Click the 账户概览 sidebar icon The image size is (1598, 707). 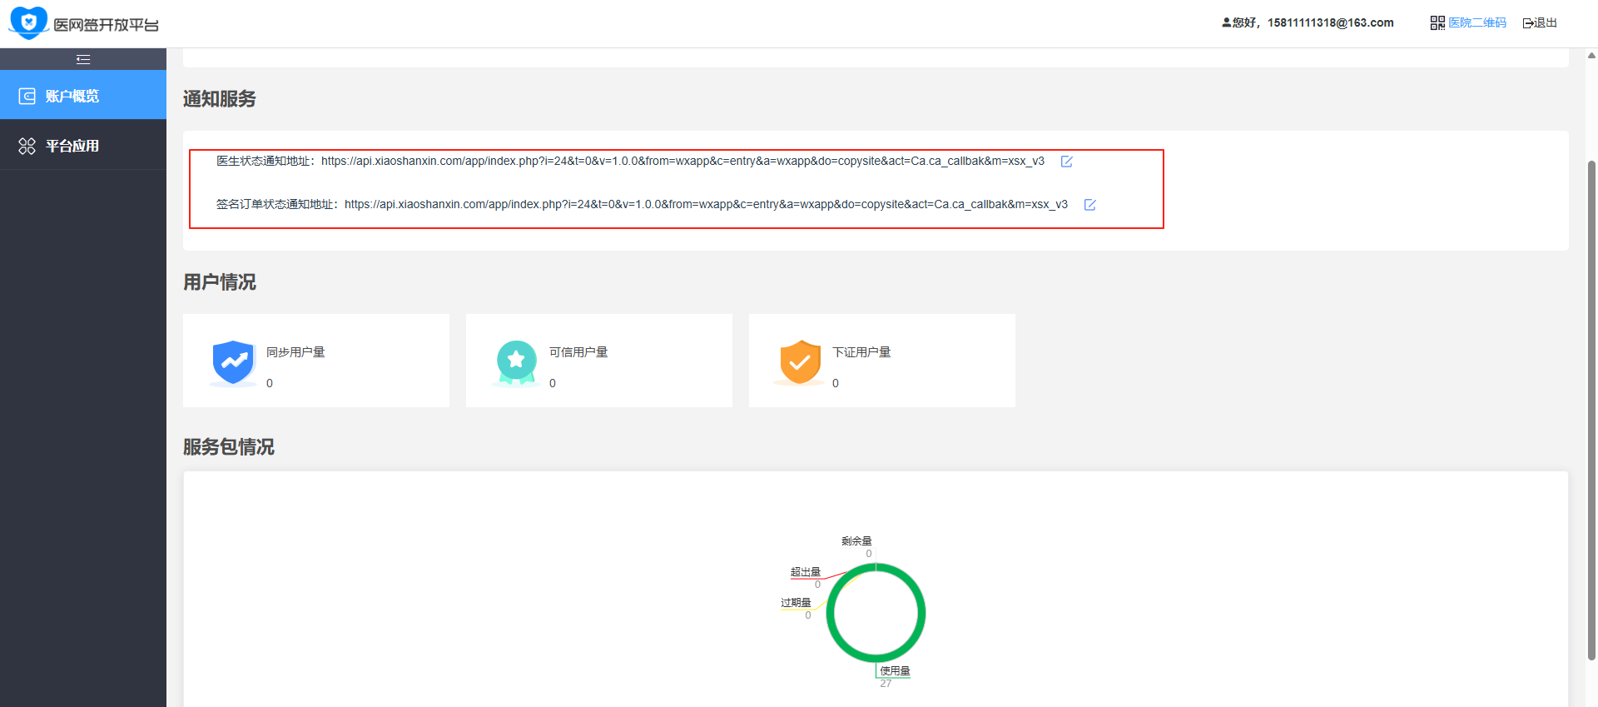(27, 96)
